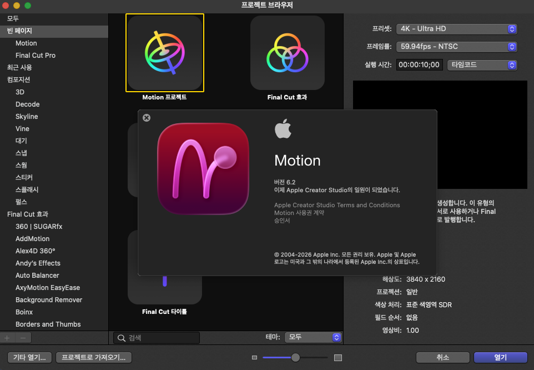534x370 pixels.
Task: Open the 타임코드 dropdown
Action: point(482,65)
